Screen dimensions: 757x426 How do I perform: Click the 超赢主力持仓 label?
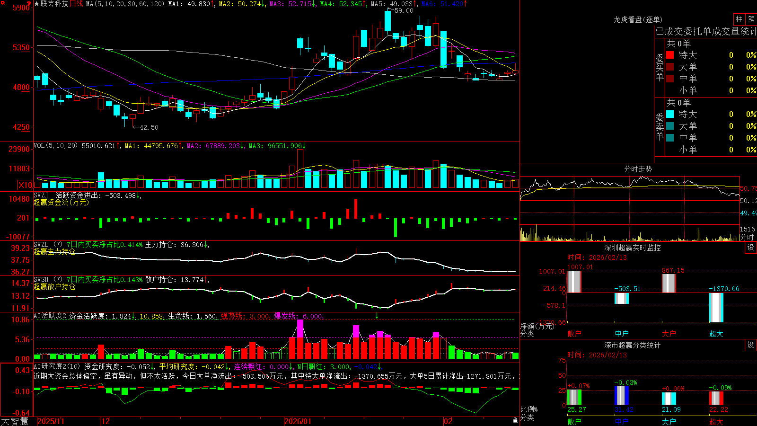(x=54, y=251)
